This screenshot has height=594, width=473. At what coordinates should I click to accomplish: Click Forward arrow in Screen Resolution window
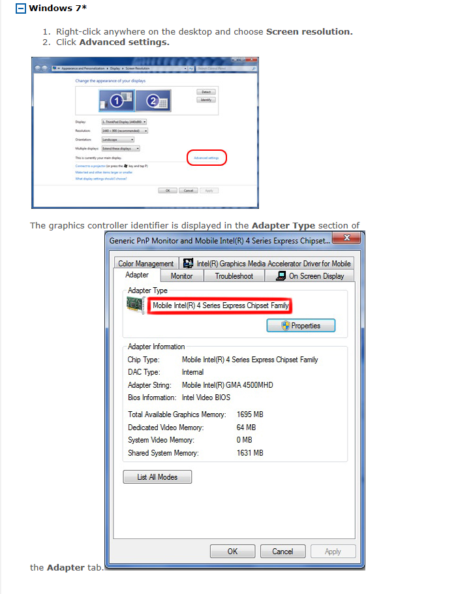44,69
